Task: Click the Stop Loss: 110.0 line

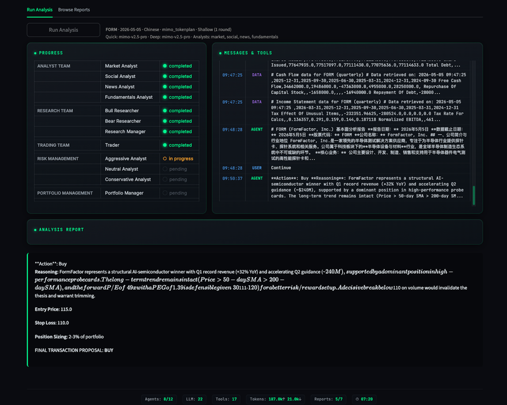Action: (52, 323)
